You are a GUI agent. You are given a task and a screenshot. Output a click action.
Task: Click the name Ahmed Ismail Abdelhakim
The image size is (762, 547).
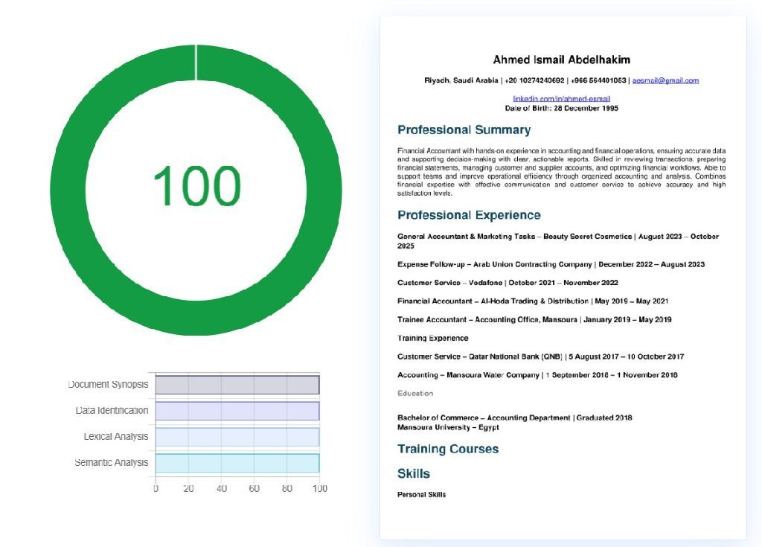(561, 60)
